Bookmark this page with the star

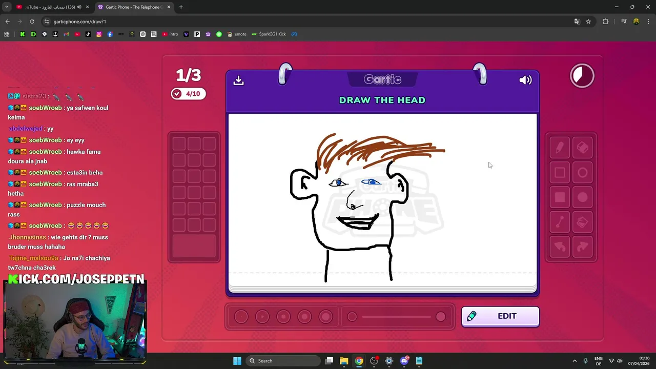[x=588, y=22]
